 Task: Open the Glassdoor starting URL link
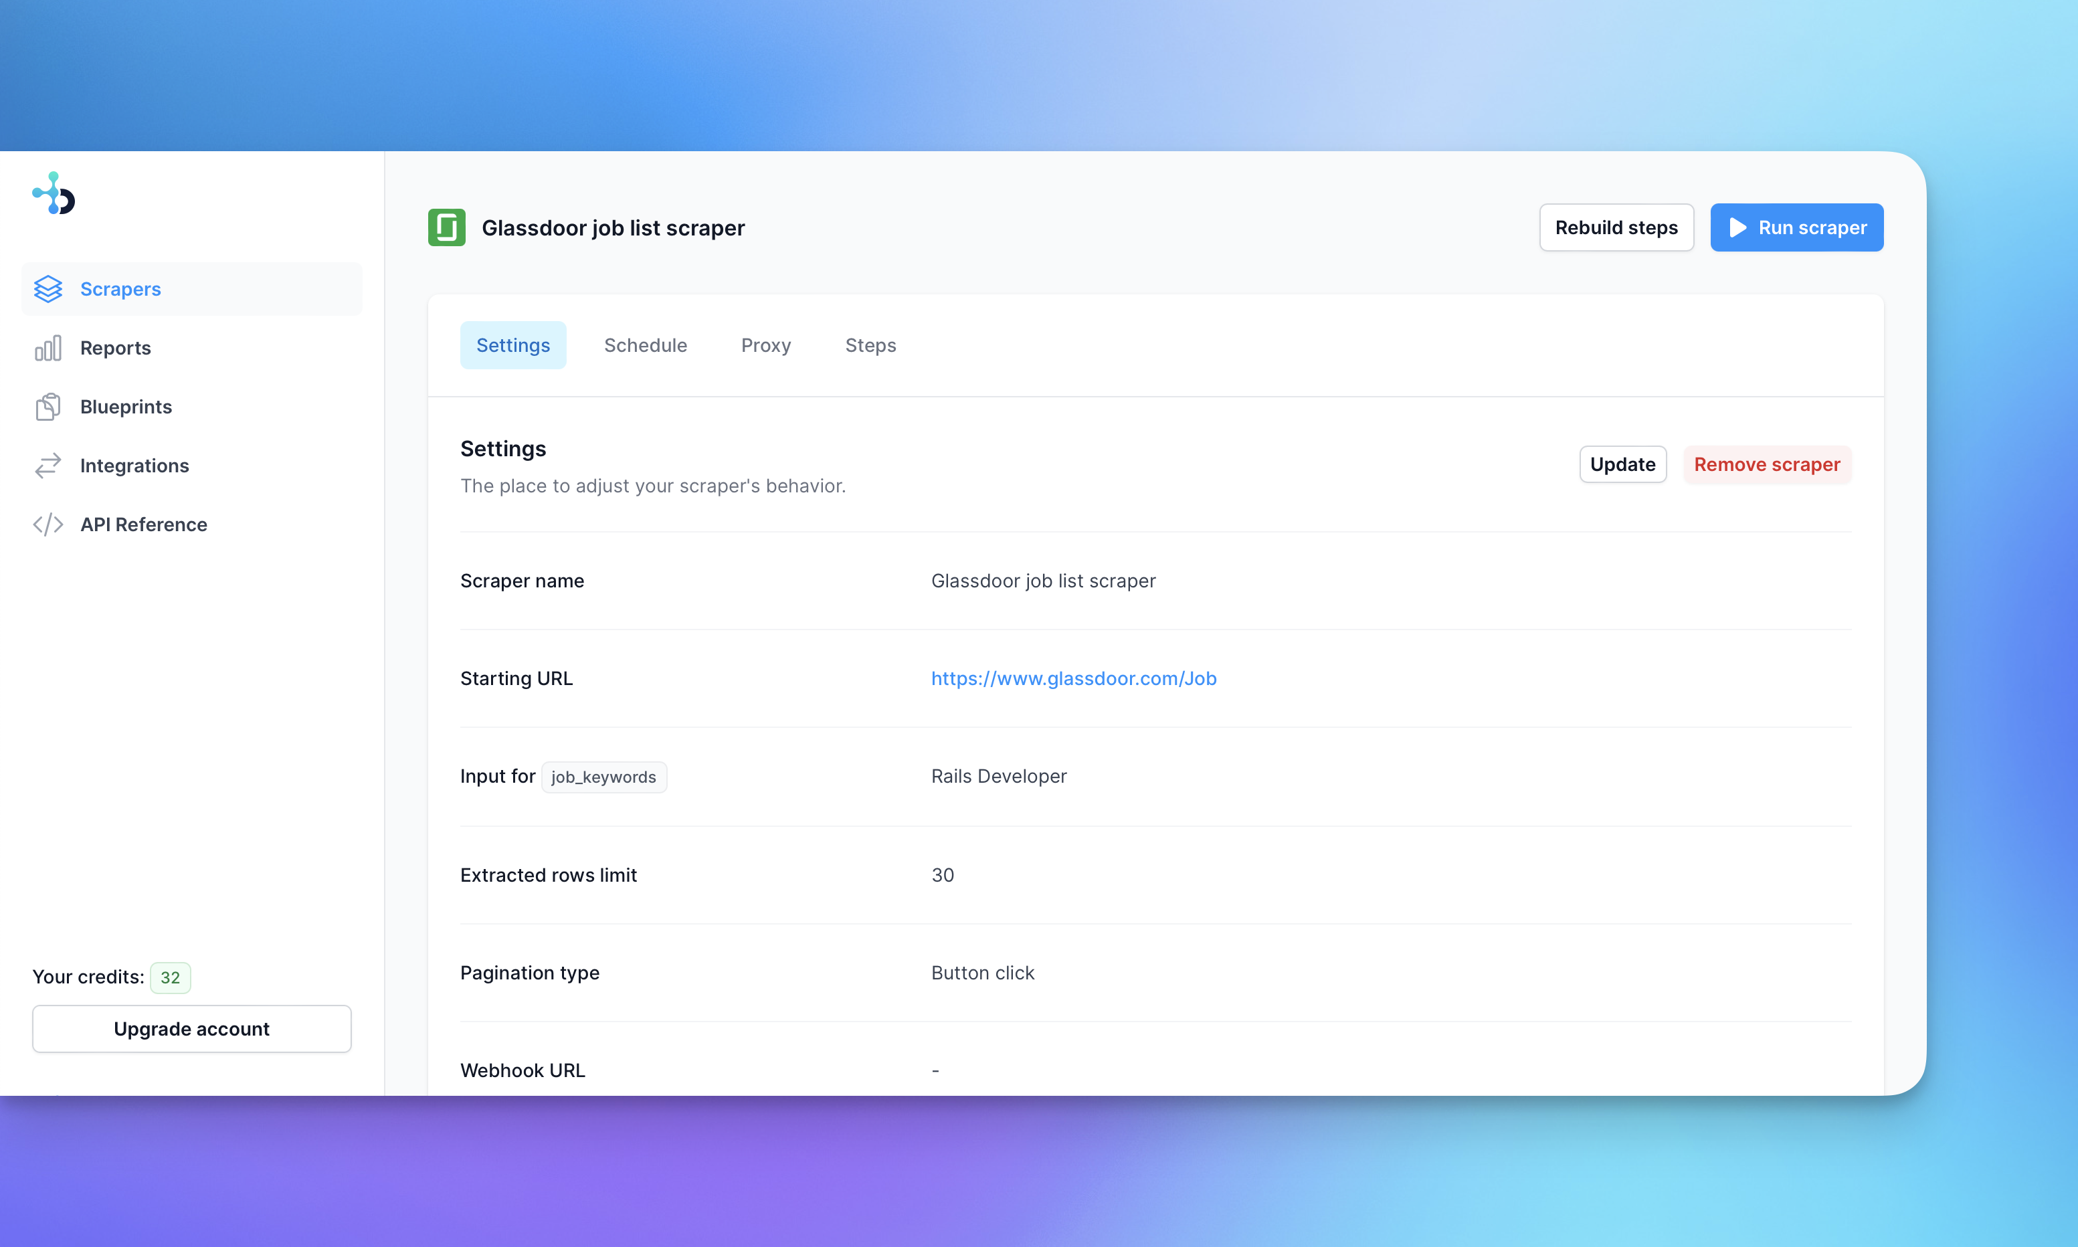coord(1073,678)
